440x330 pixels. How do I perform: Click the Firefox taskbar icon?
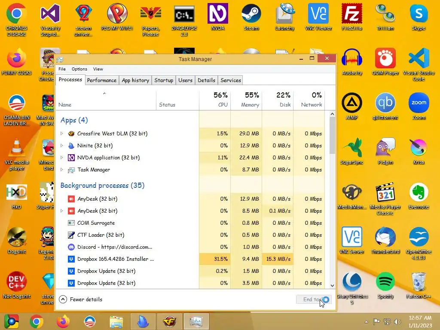click(63, 321)
